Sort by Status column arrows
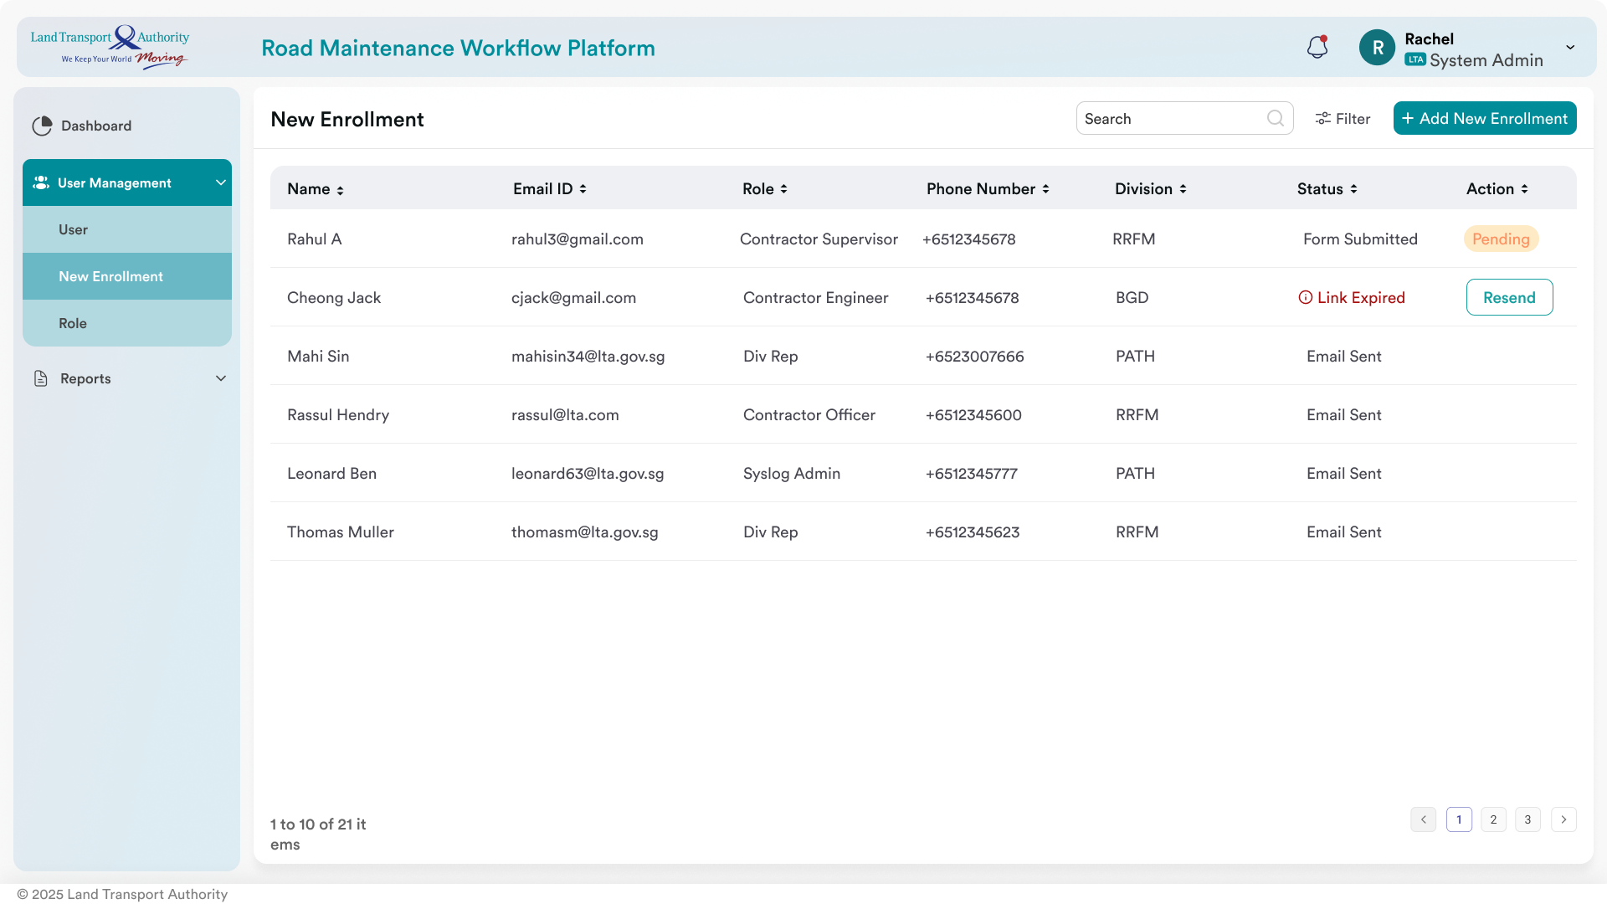The height and width of the screenshot is (904, 1607). pos(1353,189)
